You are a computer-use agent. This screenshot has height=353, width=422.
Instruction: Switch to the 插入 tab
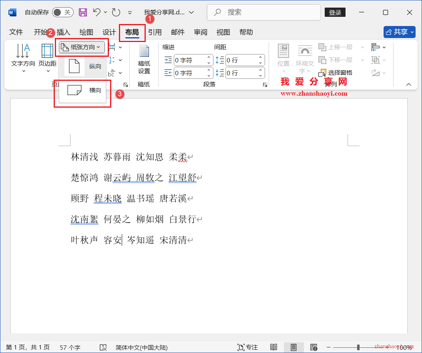coord(64,32)
